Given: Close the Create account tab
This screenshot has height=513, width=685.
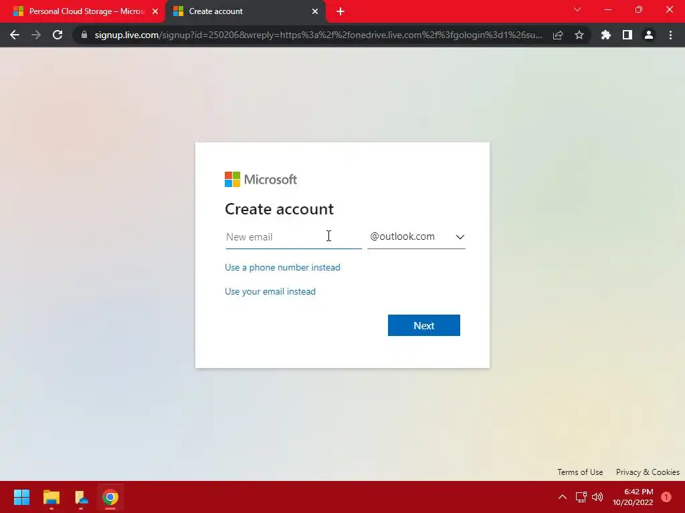Looking at the screenshot, I should (315, 11).
